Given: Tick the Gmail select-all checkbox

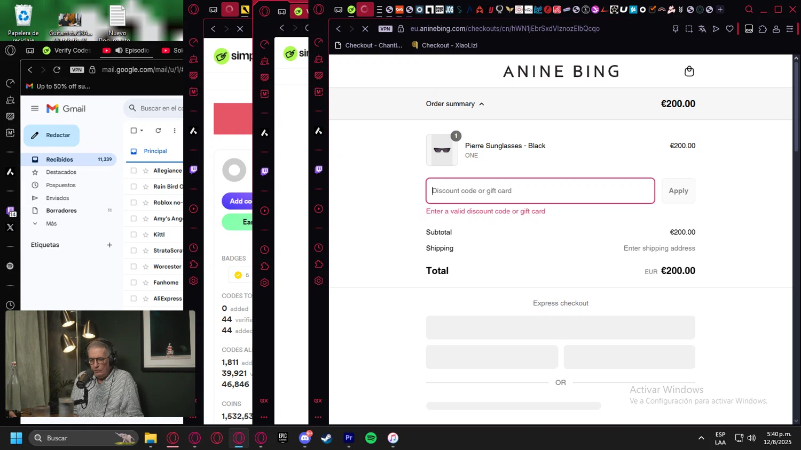Looking at the screenshot, I should (133, 130).
